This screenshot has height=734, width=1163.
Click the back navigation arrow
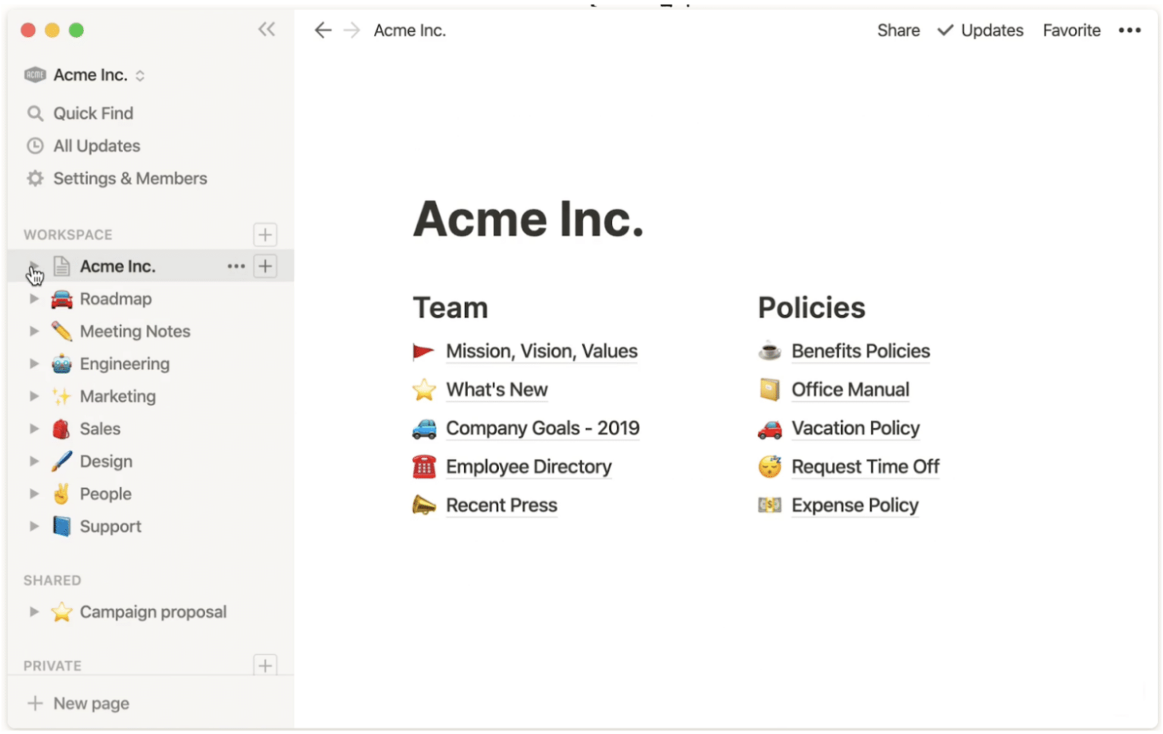coord(323,30)
